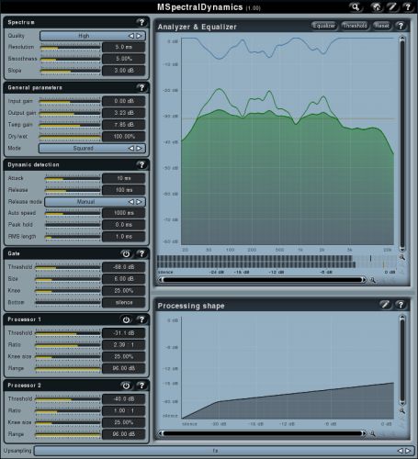Switch to the Equalizer view
The height and width of the screenshot is (459, 418).
tap(324, 26)
